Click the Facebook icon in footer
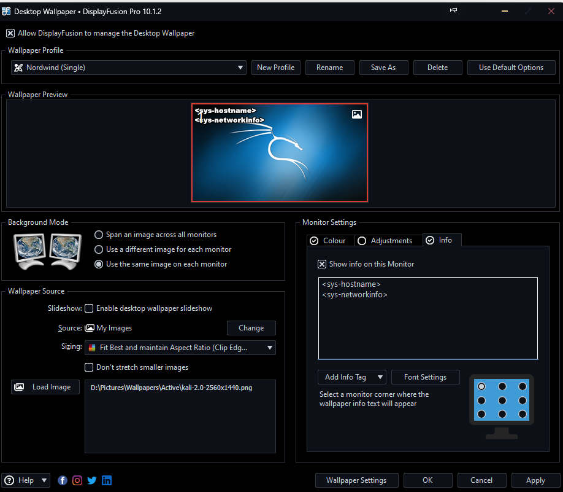This screenshot has height=492, width=563. click(x=63, y=480)
